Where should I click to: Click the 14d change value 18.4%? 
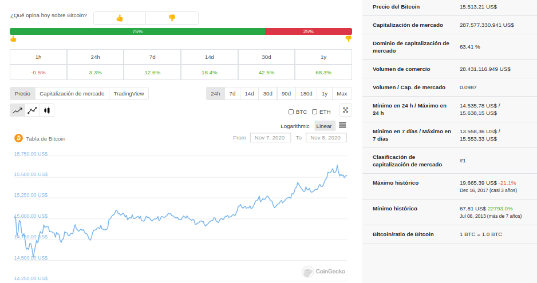point(210,73)
